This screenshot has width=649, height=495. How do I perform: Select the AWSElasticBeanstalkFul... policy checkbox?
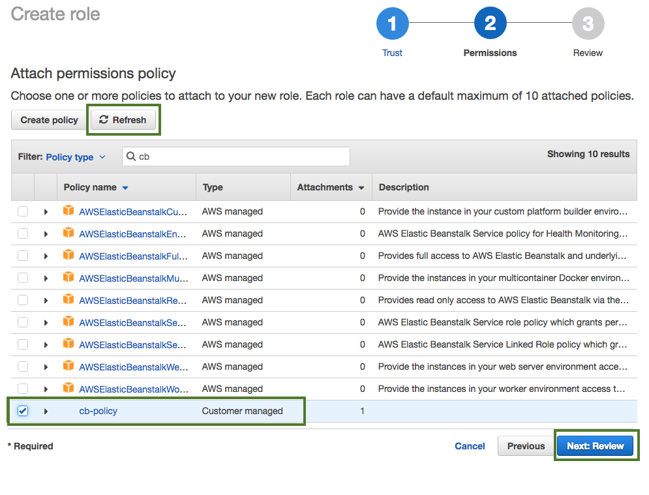pyautogui.click(x=23, y=256)
